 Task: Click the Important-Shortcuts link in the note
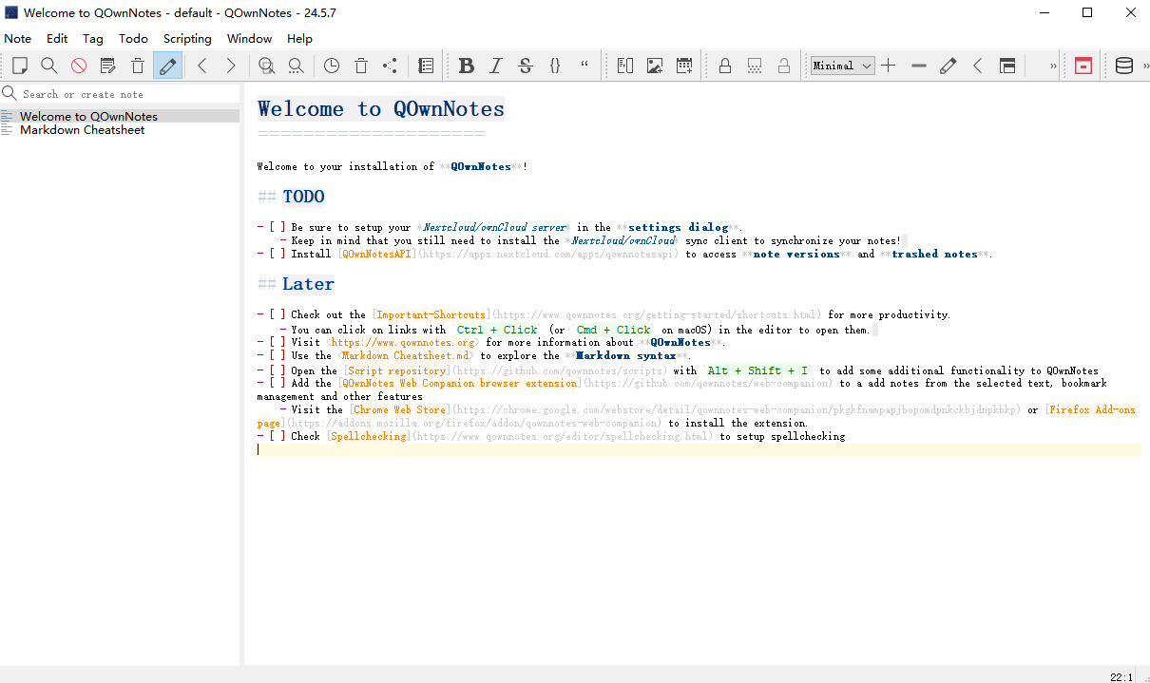pyautogui.click(x=431, y=314)
